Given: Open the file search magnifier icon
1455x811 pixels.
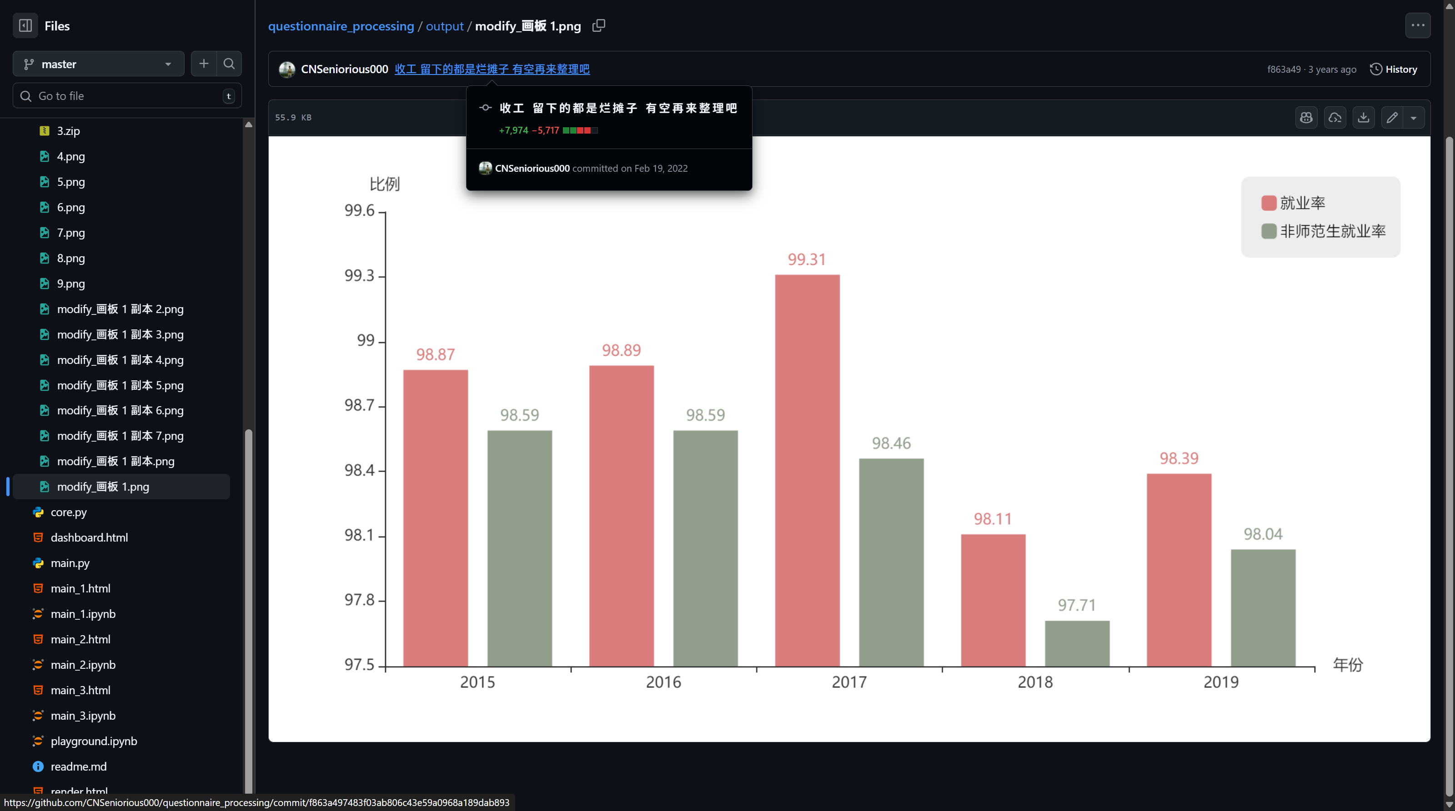Looking at the screenshot, I should [x=229, y=64].
